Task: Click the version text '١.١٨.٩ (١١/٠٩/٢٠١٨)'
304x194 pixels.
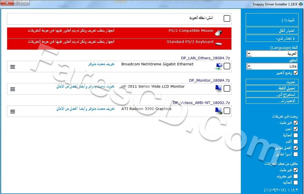Action: pyautogui.click(x=281, y=190)
